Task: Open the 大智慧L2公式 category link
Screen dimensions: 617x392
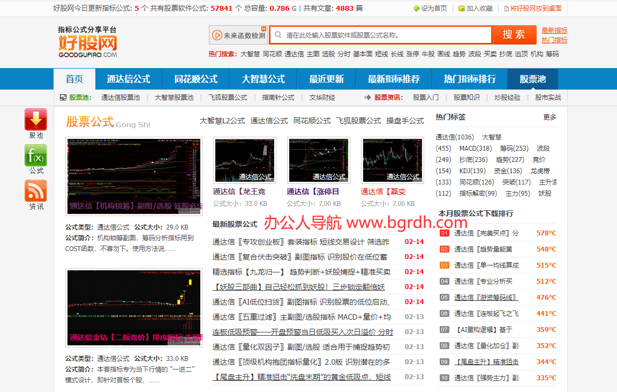Action: coord(222,121)
